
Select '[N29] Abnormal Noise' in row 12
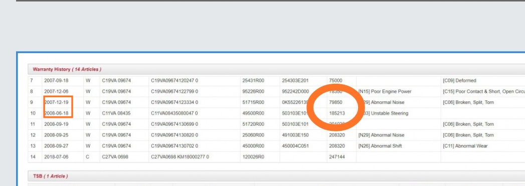pos(381,135)
